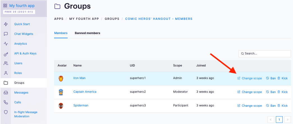Select the Members tab
293x124 pixels.
pyautogui.click(x=61, y=33)
